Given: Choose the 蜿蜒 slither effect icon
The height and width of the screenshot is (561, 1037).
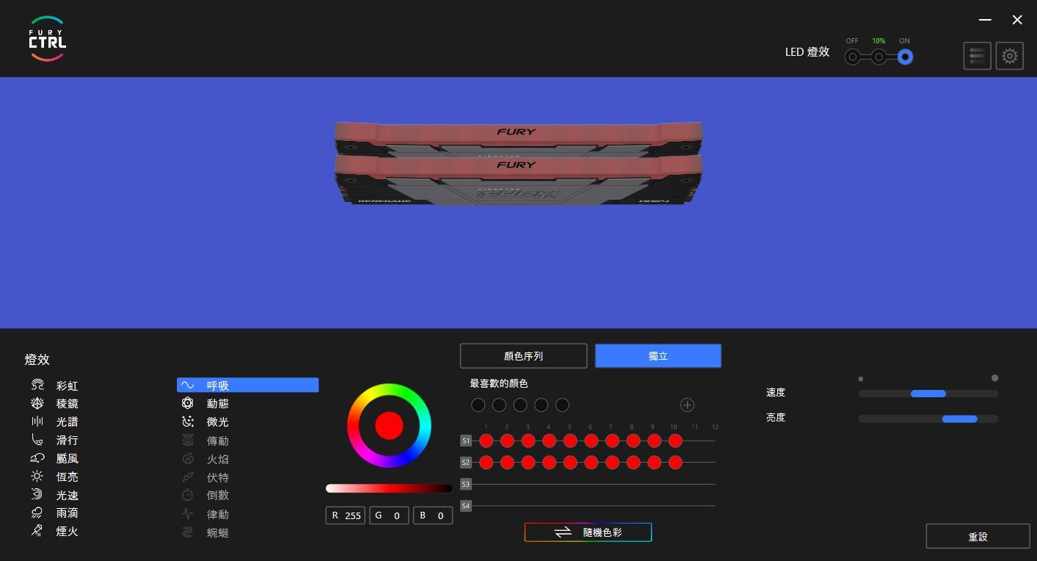Looking at the screenshot, I should click(188, 532).
